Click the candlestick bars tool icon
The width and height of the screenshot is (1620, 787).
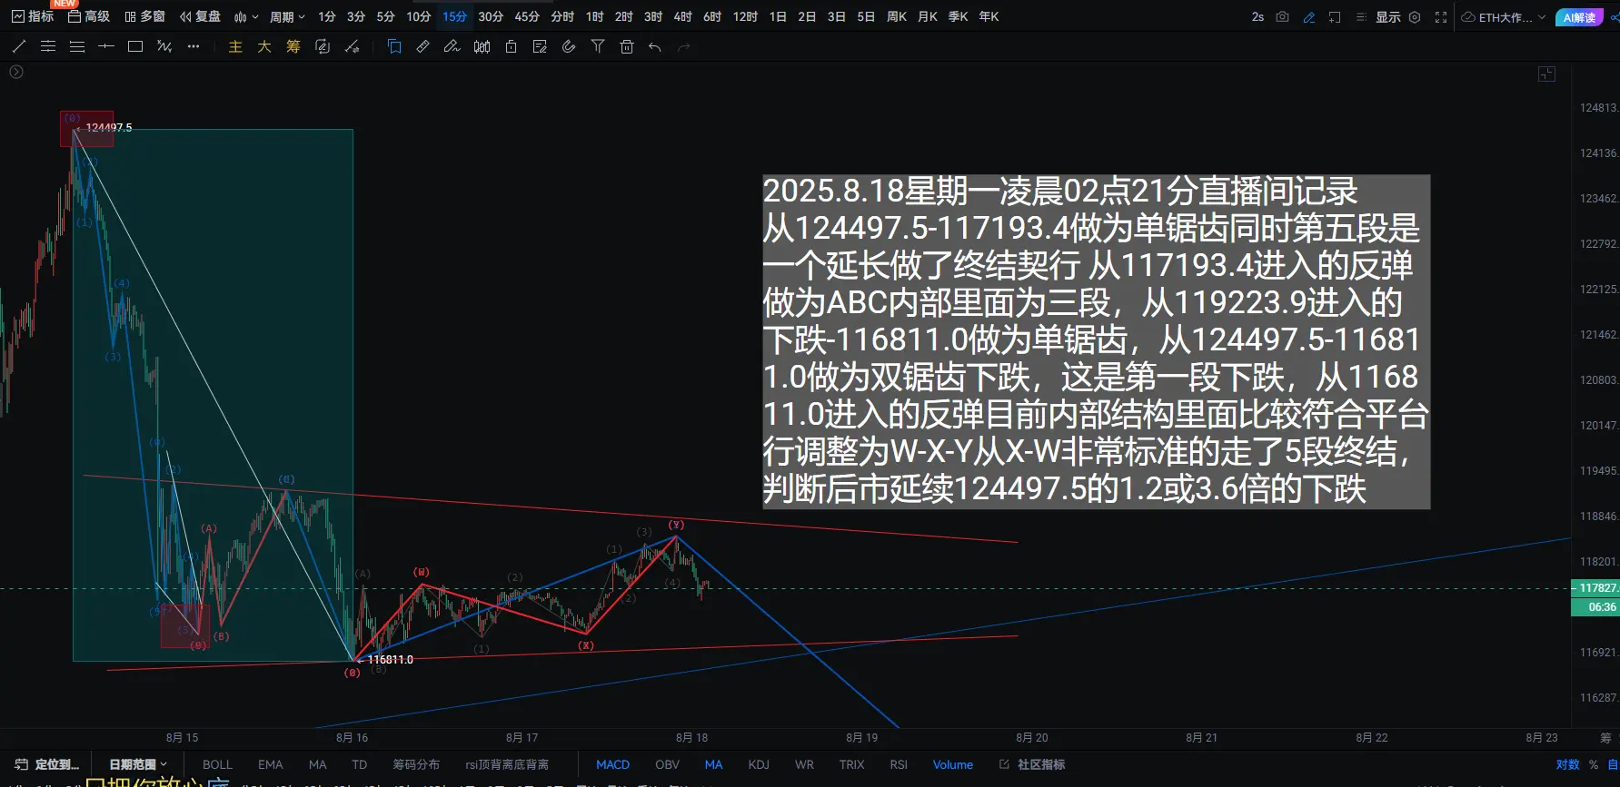(x=482, y=46)
